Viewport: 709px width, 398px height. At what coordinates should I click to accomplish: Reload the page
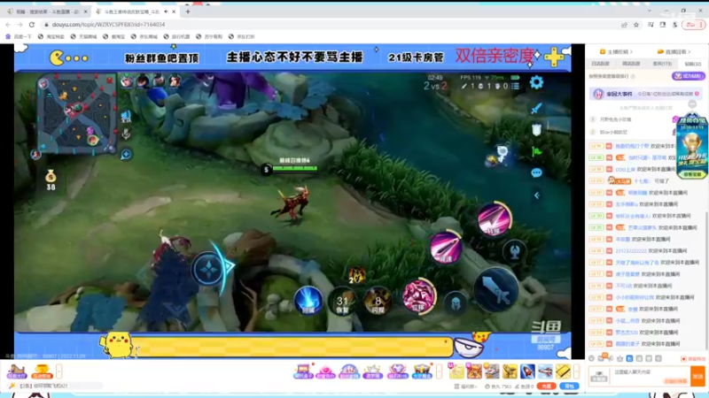[x=32, y=25]
